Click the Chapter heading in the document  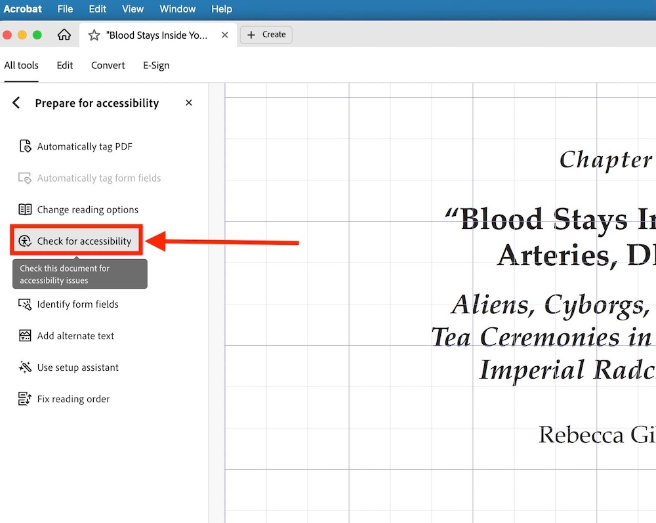(x=605, y=159)
